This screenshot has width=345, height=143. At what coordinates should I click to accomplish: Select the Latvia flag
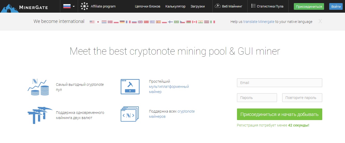206,22
